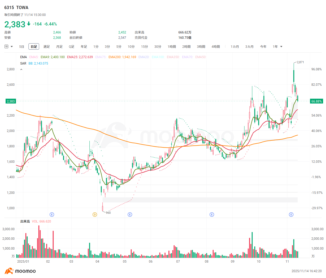Click the 出来高 volume panel label
The height and width of the screenshot is (278, 326).
click(25, 221)
